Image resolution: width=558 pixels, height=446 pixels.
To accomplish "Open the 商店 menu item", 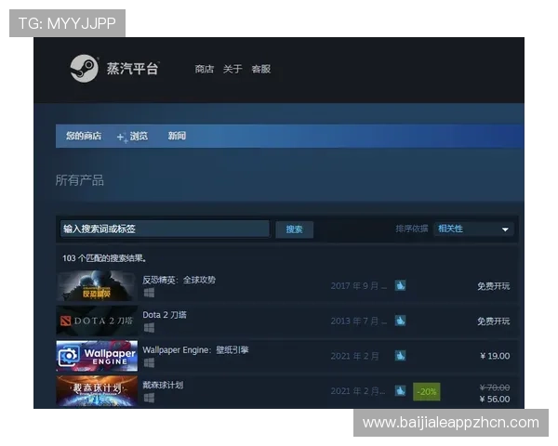I will 205,69.
